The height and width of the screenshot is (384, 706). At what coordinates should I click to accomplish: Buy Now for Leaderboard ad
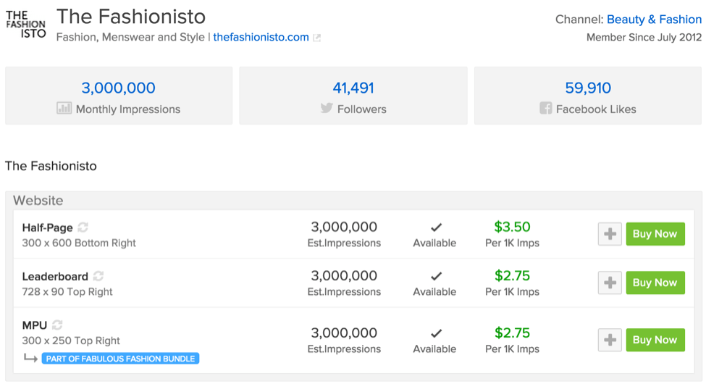(655, 283)
